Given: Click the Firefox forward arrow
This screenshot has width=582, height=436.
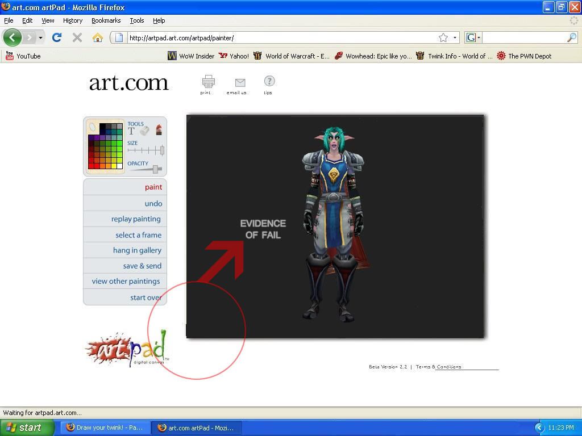Looking at the screenshot, I should tap(29, 37).
